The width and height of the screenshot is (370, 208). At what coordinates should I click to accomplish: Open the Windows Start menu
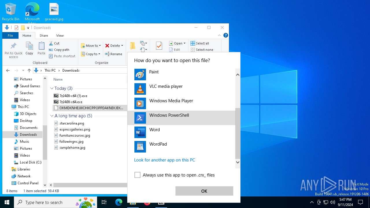tap(7, 202)
